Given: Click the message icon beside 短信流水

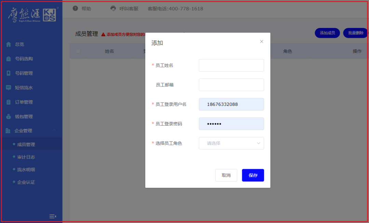Looking at the screenshot, I should point(9,88).
